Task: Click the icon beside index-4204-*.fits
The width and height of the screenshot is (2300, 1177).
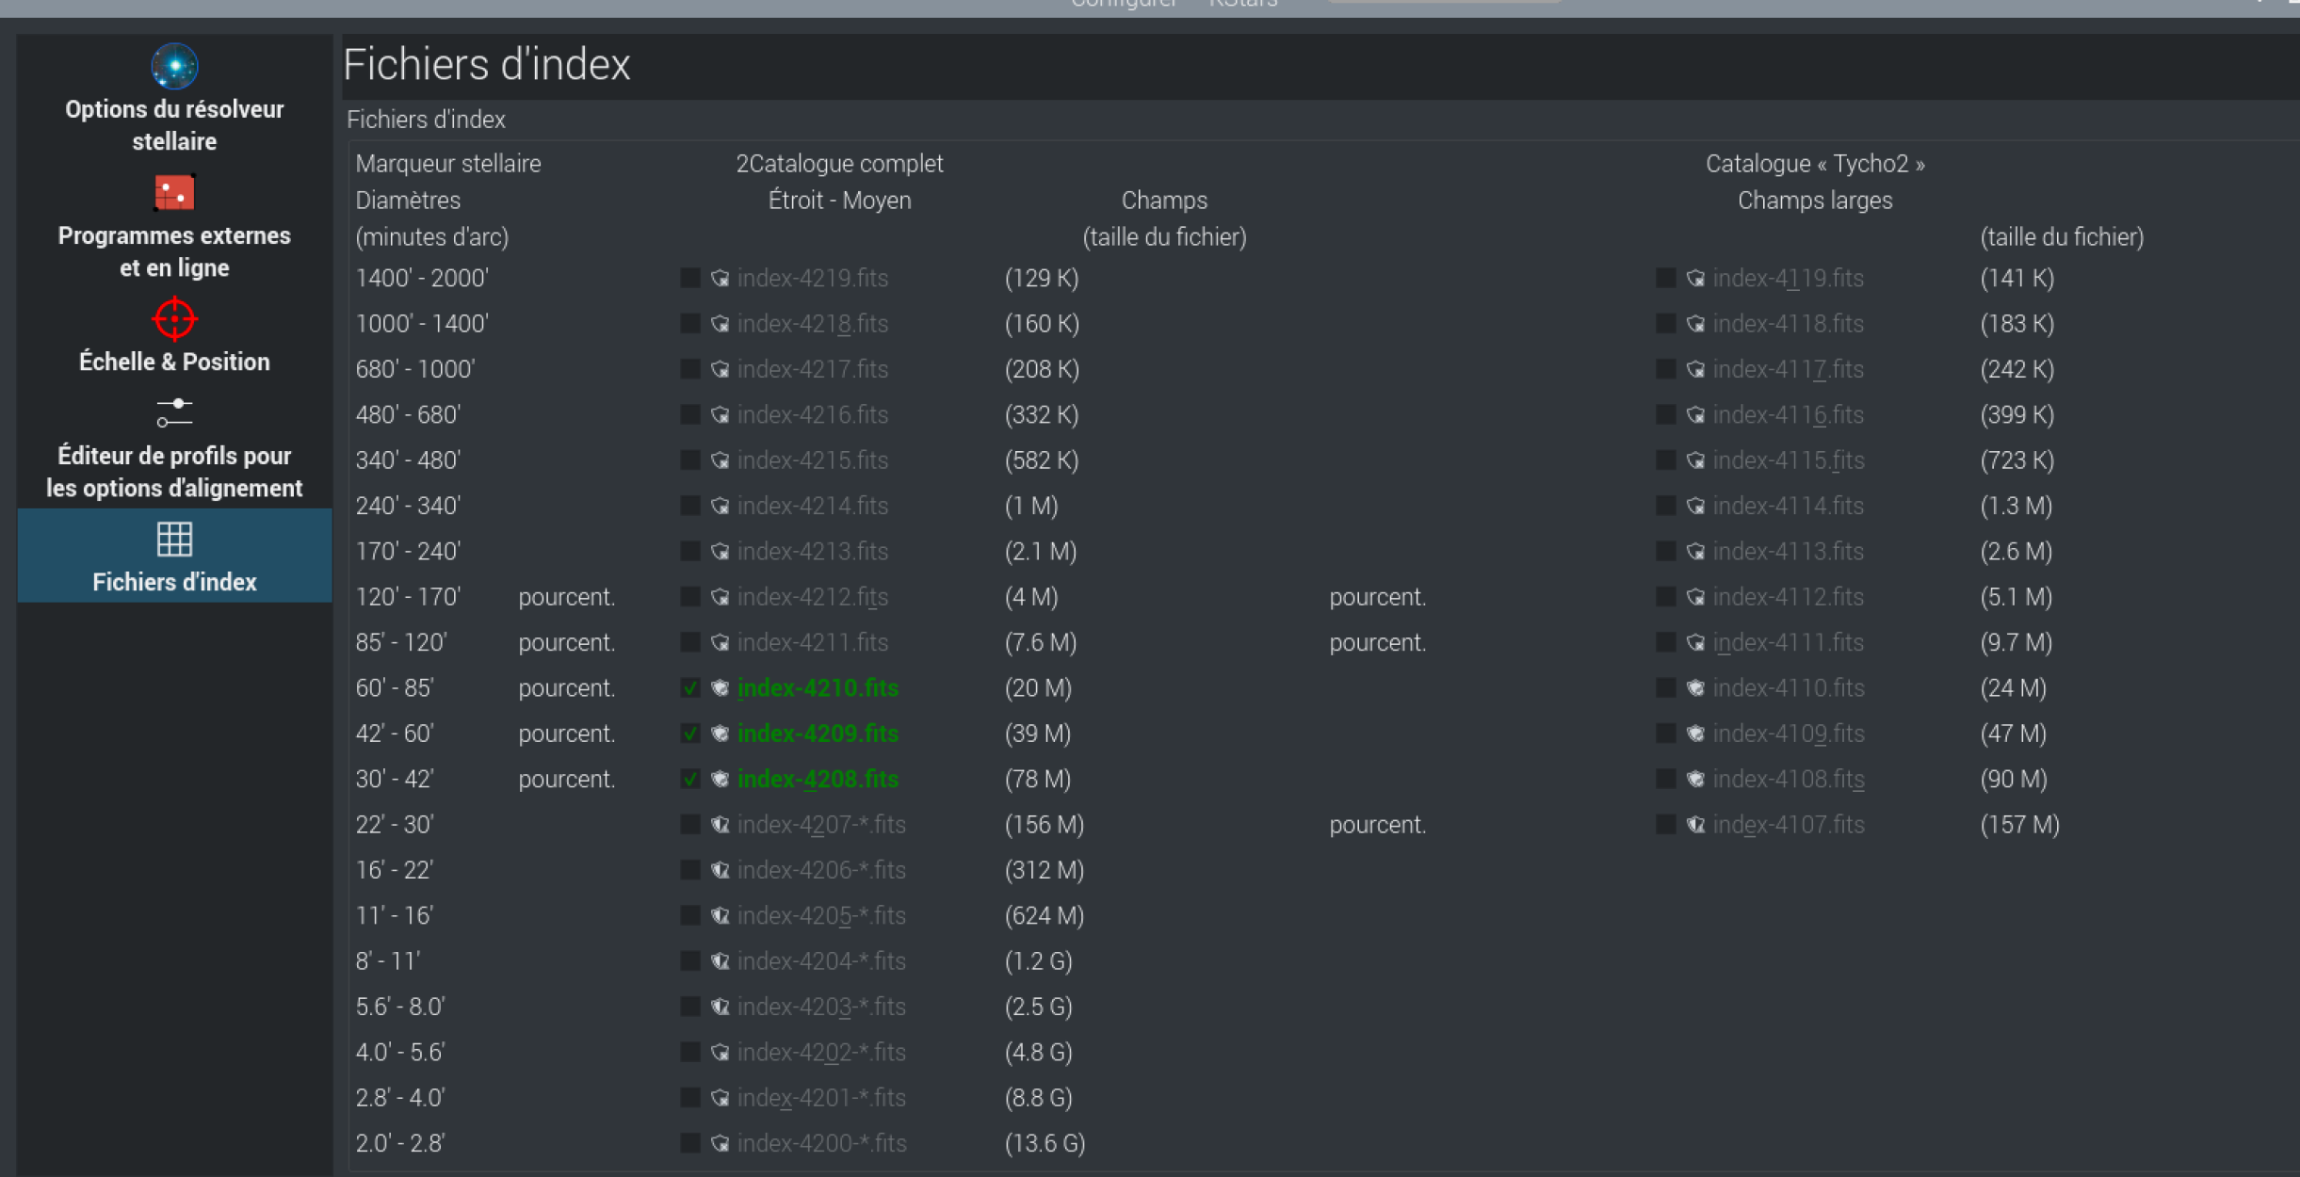Action: click(x=721, y=961)
